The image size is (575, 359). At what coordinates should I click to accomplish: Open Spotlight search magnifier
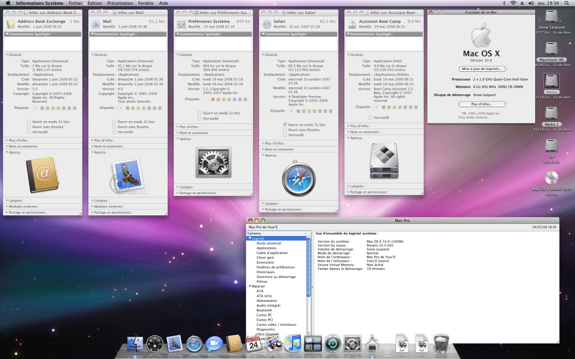568,3
